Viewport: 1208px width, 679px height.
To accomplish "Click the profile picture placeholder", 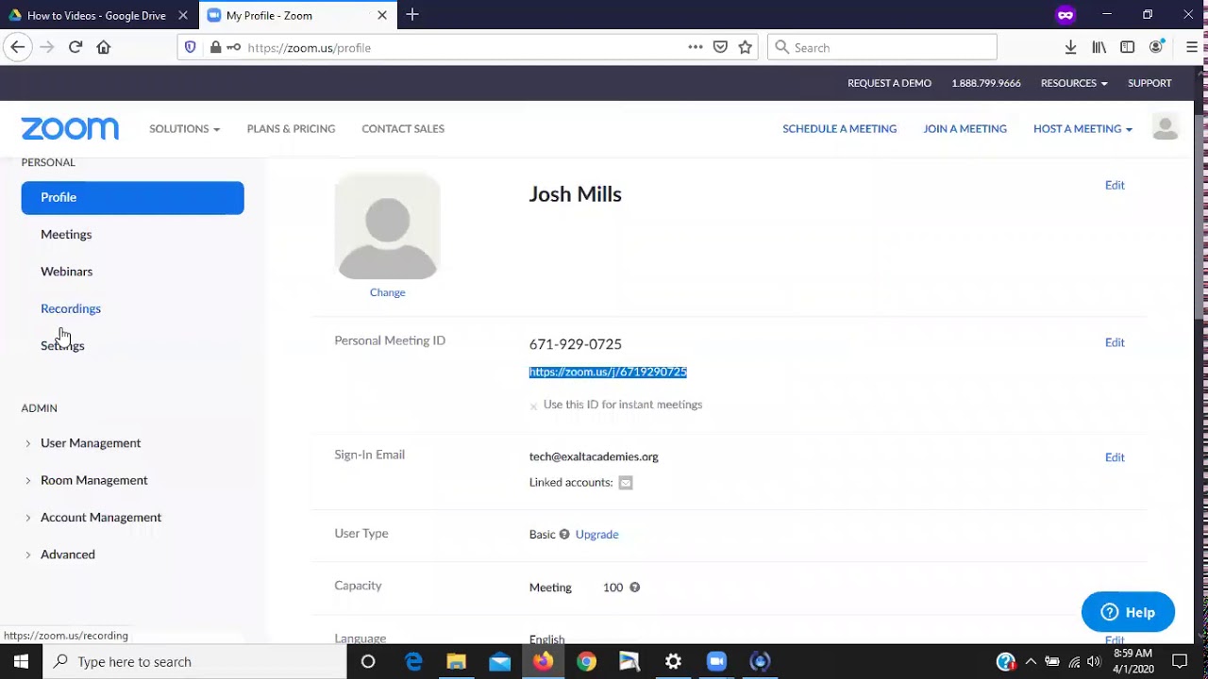I will pos(387,226).
